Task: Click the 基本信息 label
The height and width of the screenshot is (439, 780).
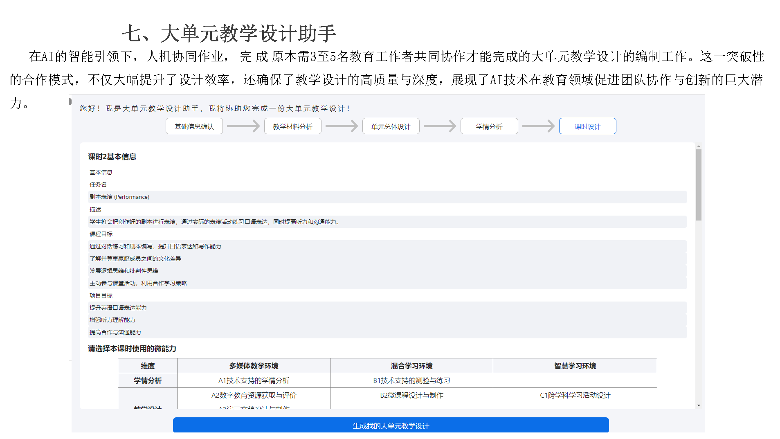Action: pyautogui.click(x=101, y=172)
